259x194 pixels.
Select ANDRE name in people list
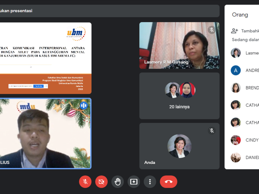[252, 70]
